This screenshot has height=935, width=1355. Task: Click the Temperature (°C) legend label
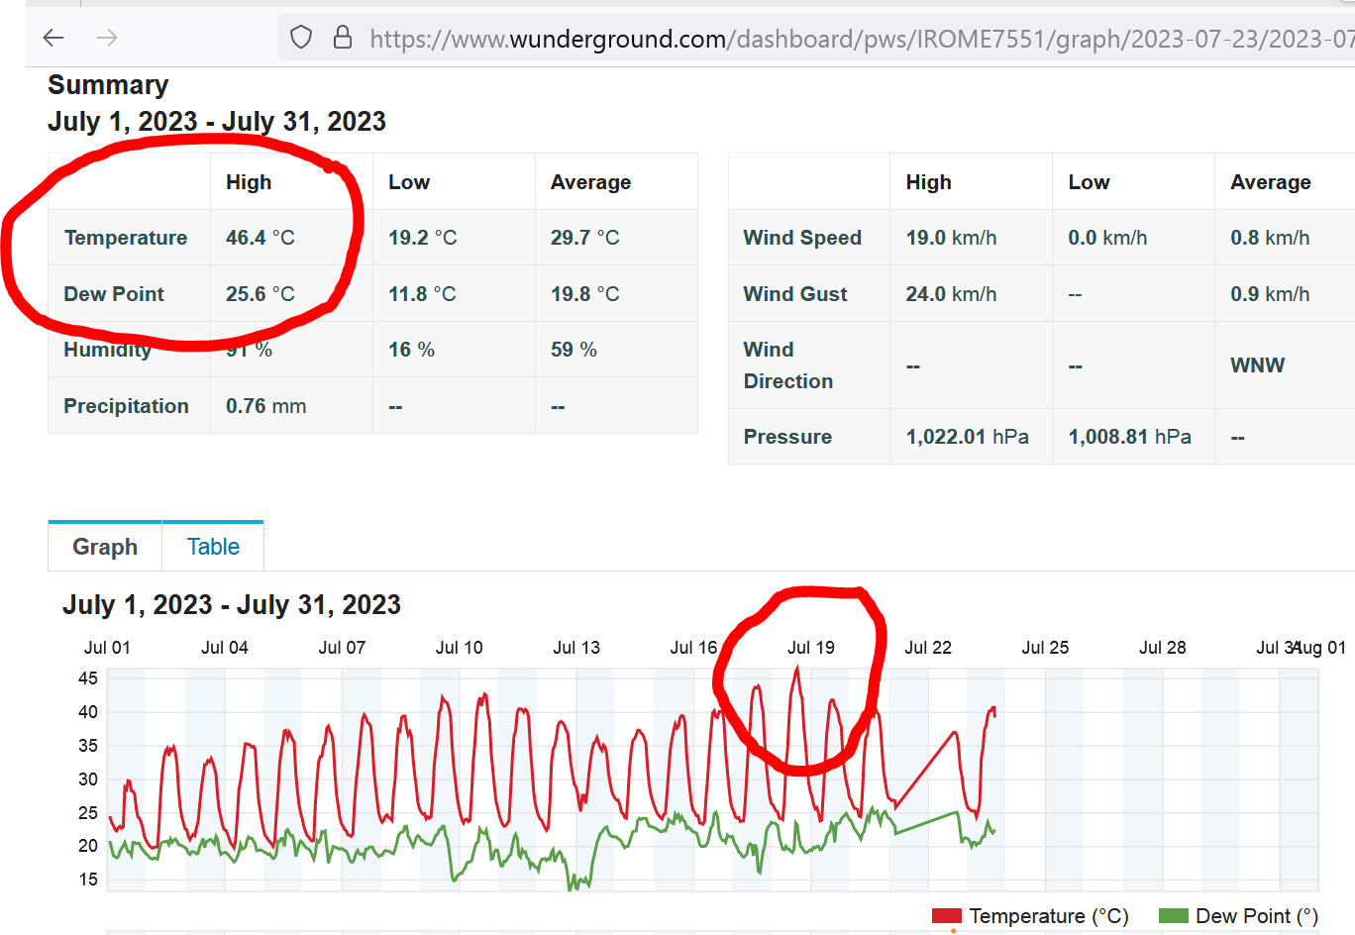point(1048,916)
